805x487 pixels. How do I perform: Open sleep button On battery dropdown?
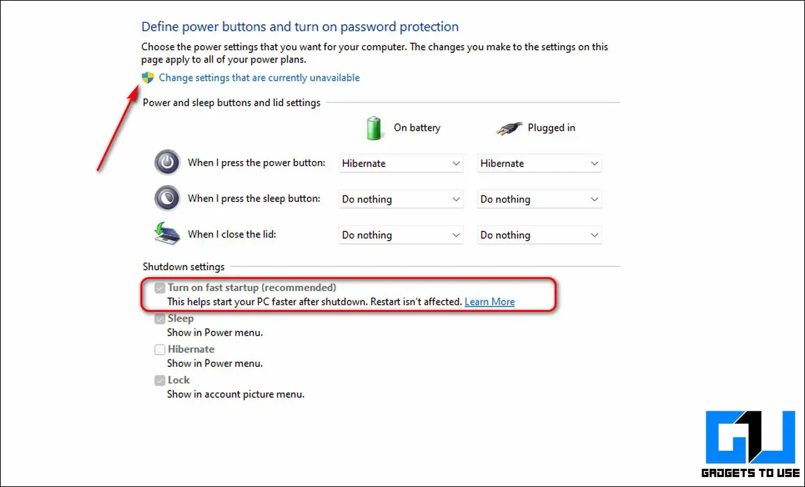click(x=401, y=199)
